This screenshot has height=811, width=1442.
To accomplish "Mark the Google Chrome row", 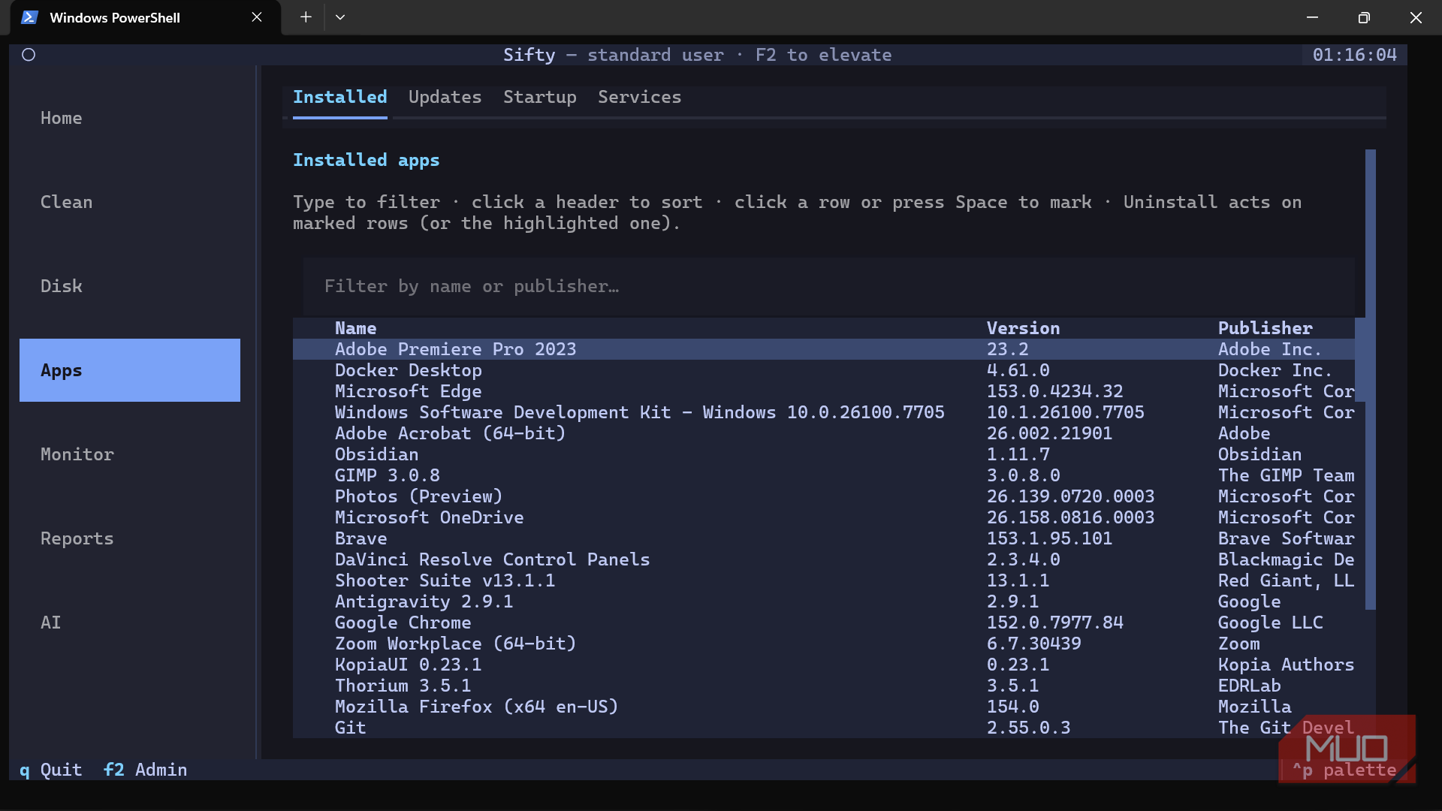I will [x=824, y=623].
